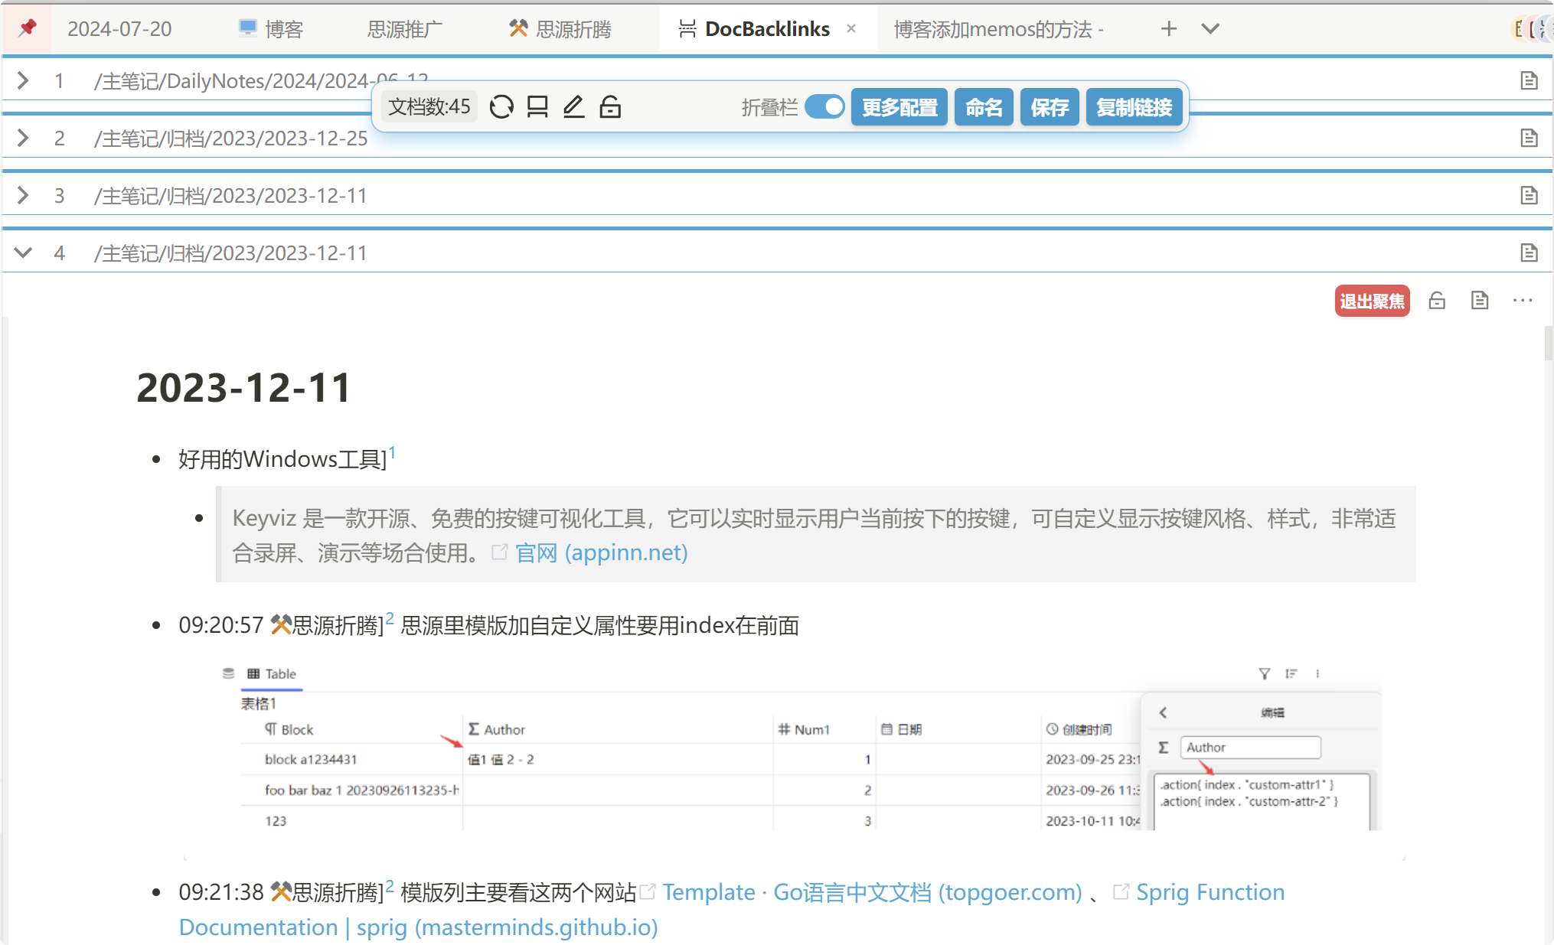Toggle the 折叠栏 switch

click(824, 107)
